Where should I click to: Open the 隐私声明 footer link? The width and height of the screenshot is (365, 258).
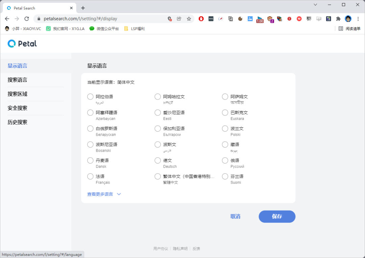click(180, 249)
